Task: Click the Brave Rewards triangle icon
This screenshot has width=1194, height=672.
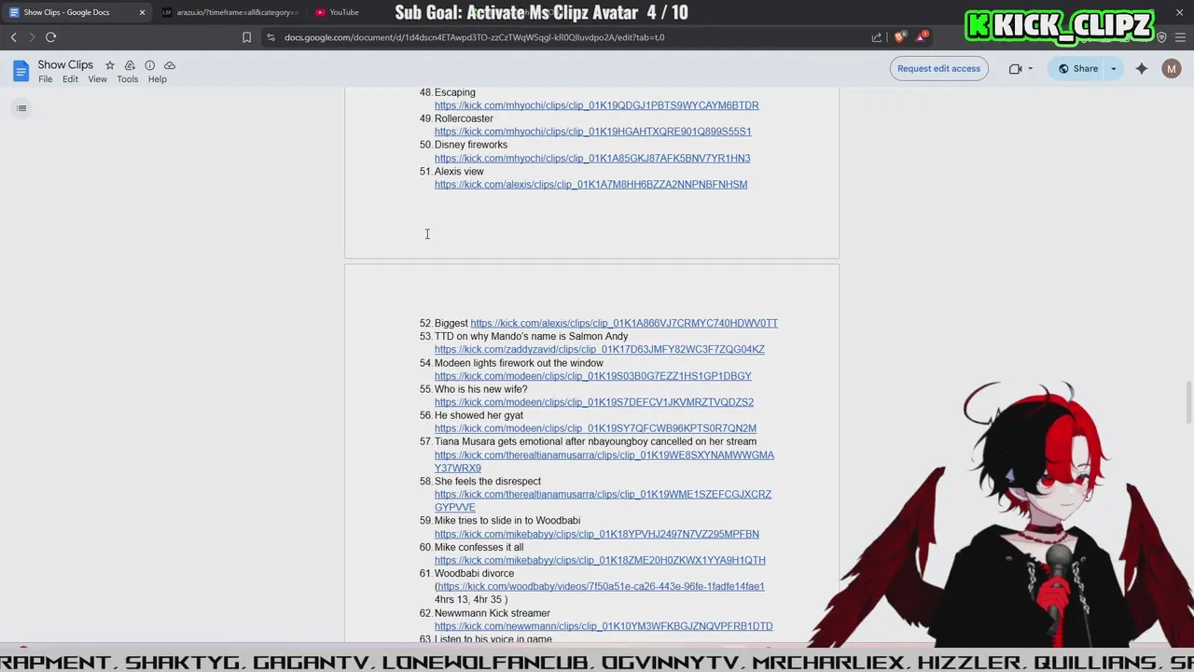Action: 922,37
